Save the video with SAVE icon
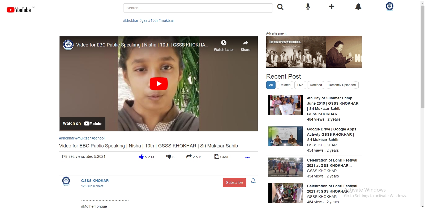 click(217, 157)
